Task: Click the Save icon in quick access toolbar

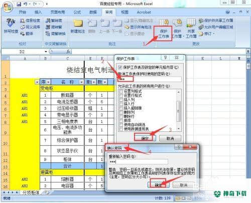Action: 19,4
